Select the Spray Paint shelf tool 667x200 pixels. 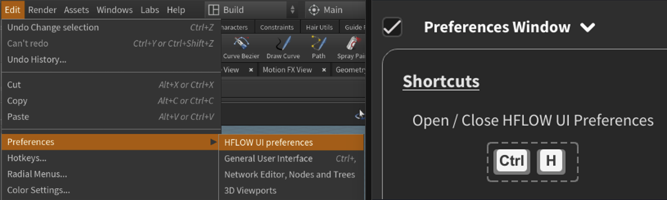point(351,48)
